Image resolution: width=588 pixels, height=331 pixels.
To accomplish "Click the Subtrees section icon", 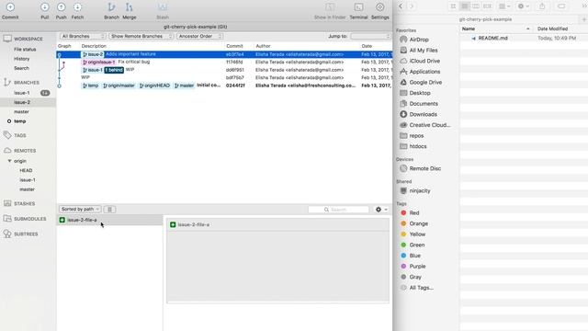I will [x=7, y=234].
